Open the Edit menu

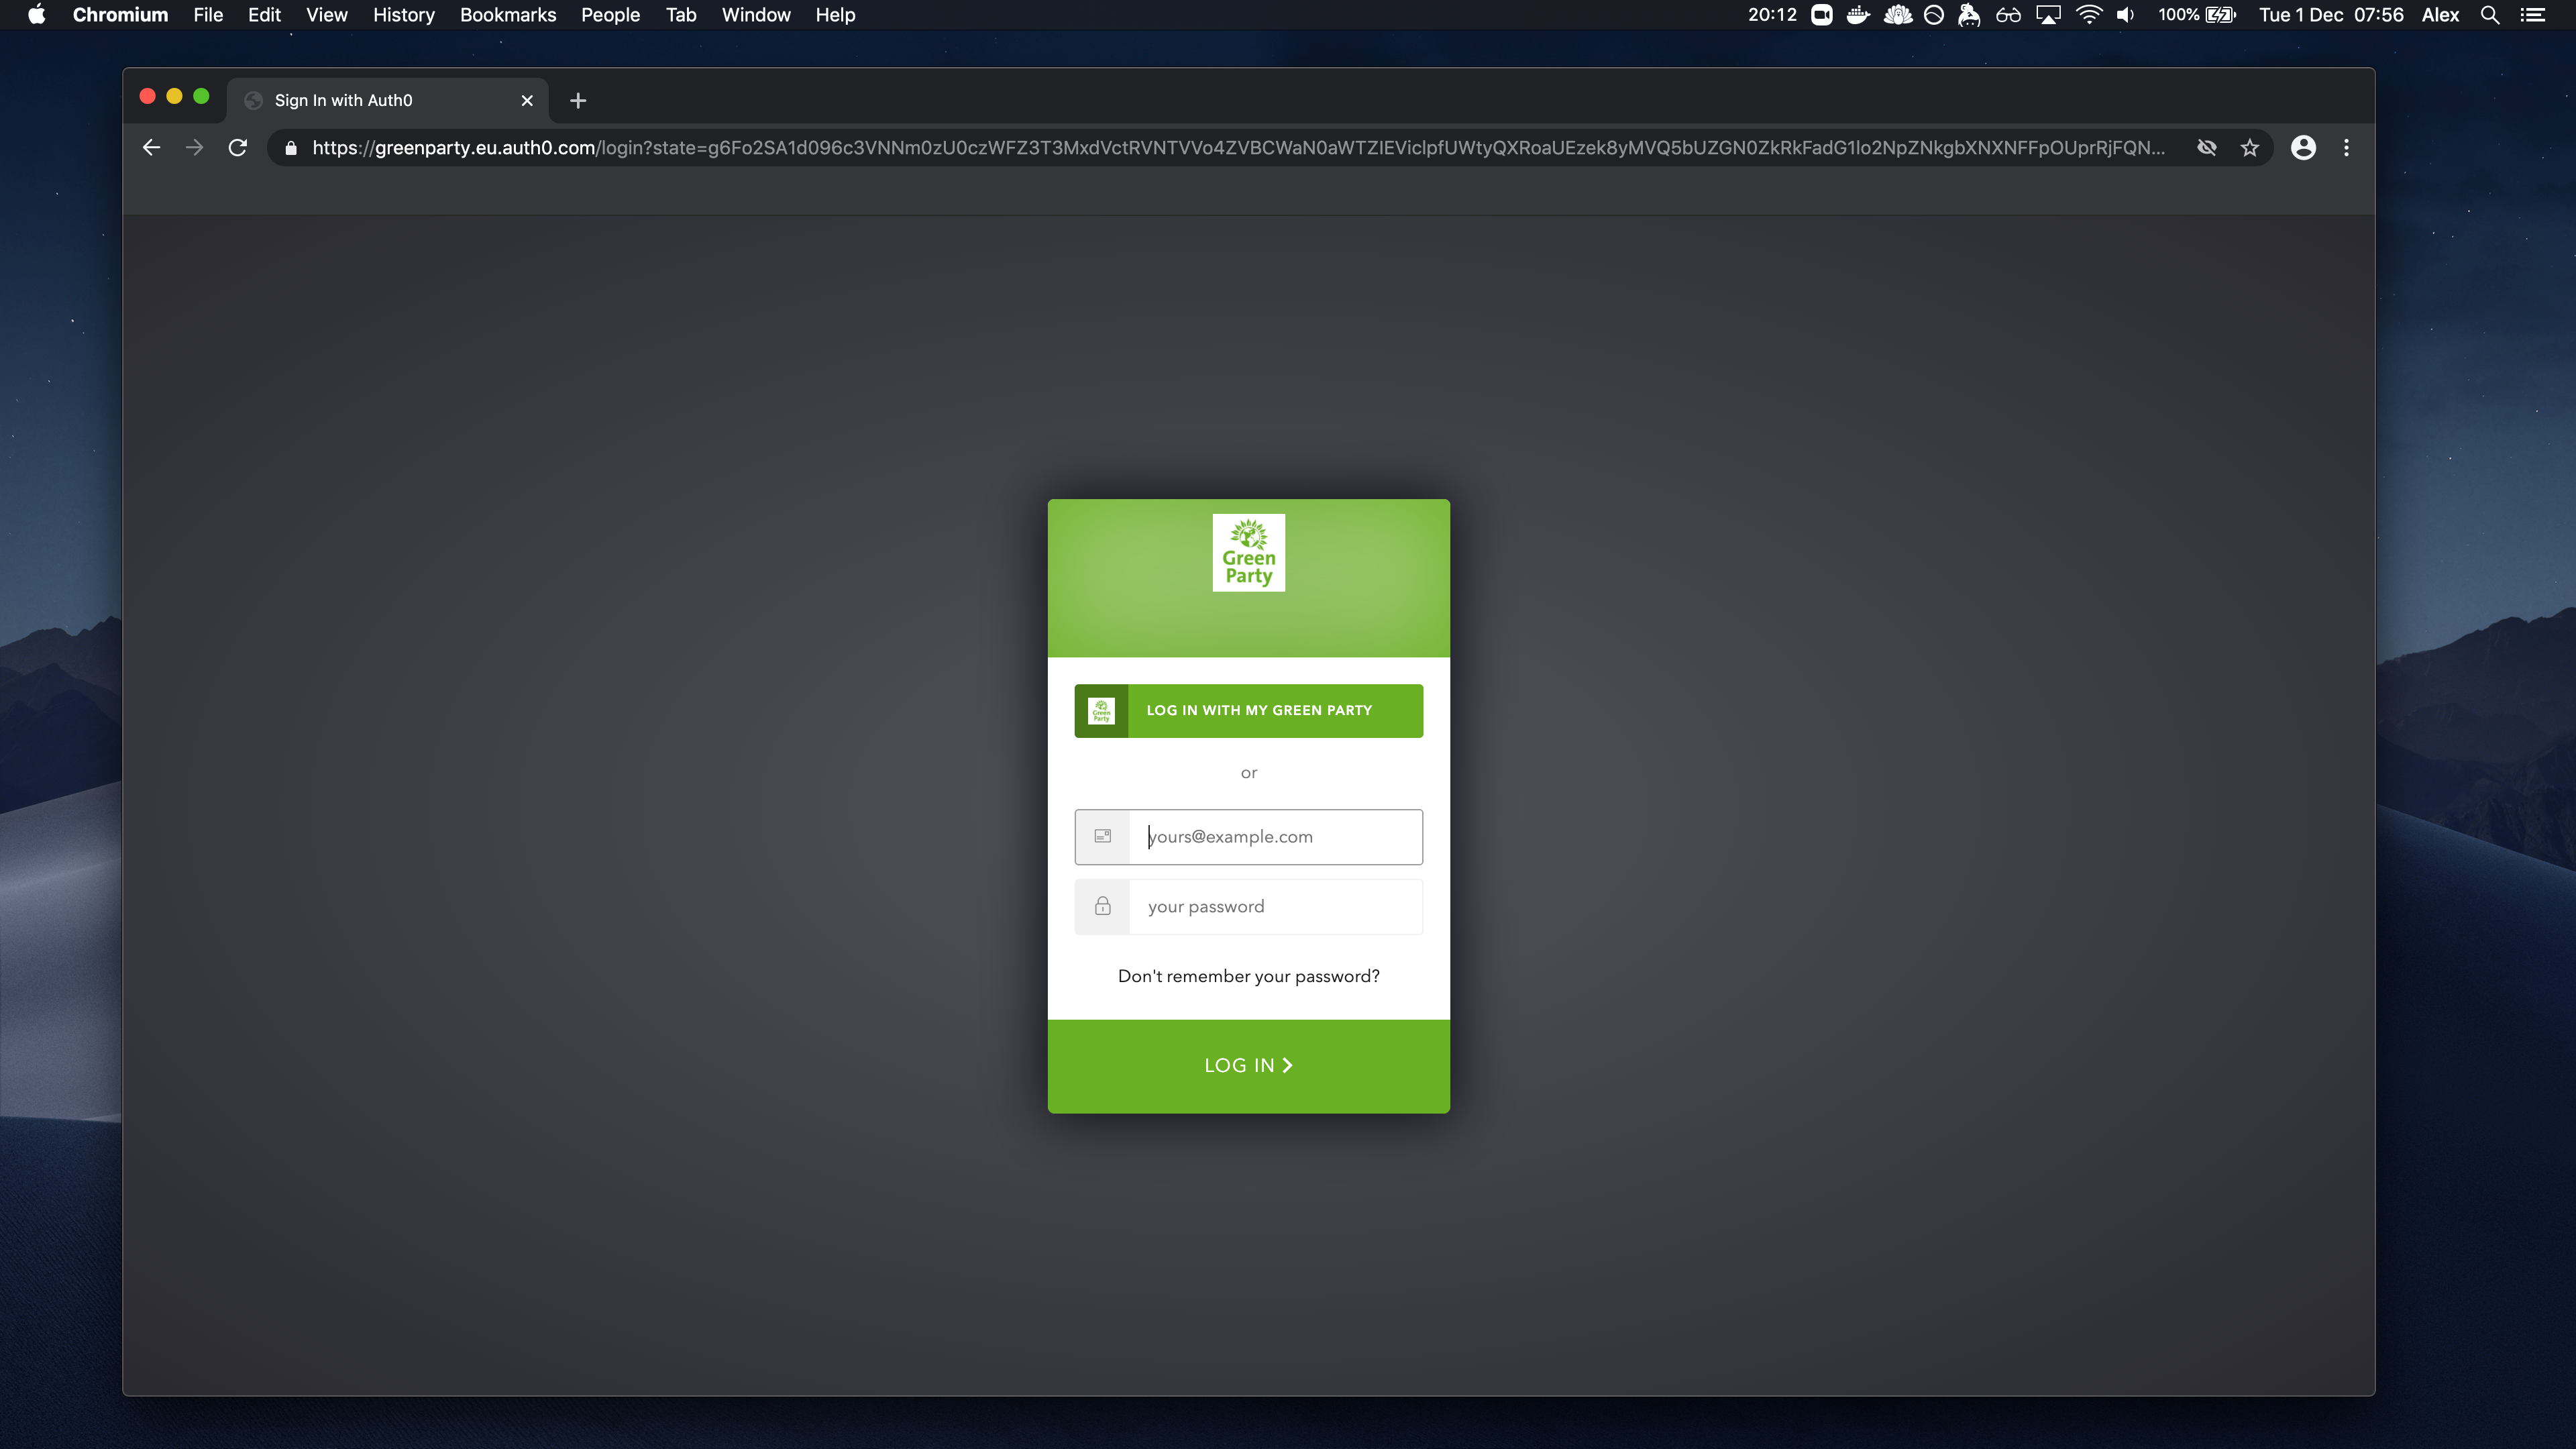[264, 15]
